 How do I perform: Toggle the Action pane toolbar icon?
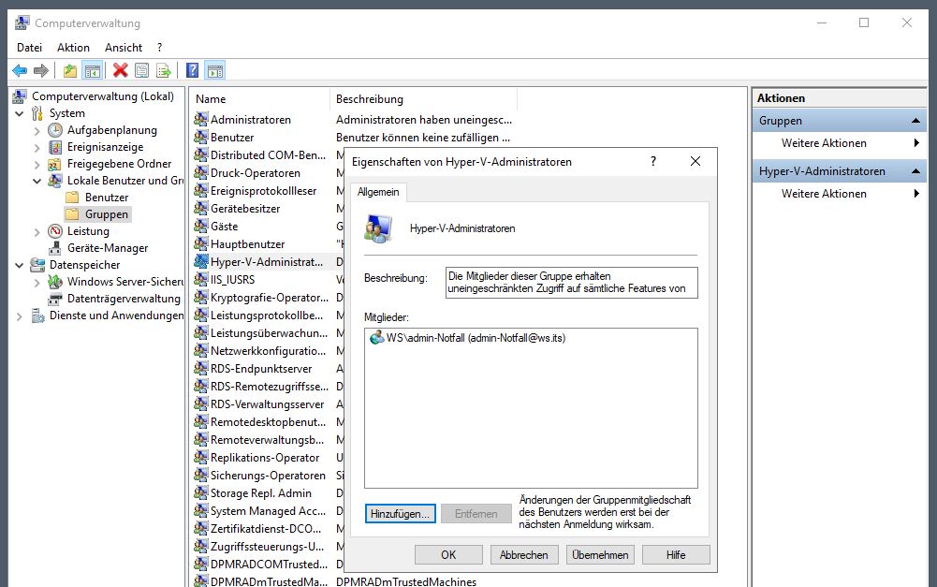[x=215, y=70]
